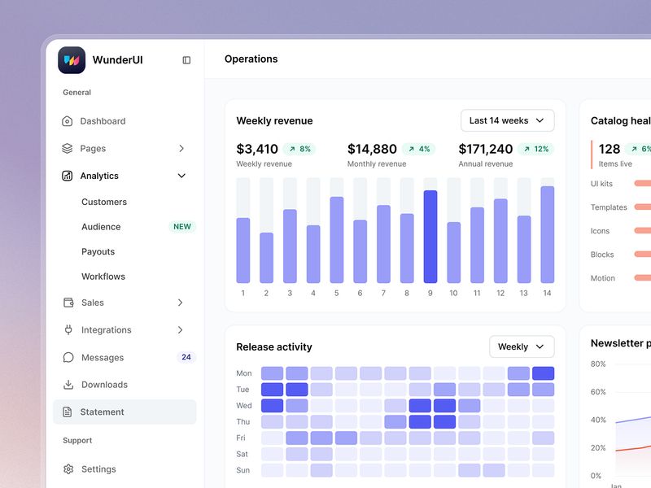Click the Release activity heading

(274, 347)
